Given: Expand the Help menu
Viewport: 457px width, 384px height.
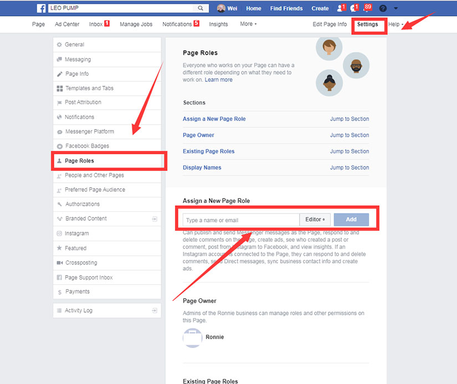Looking at the screenshot, I should click(396, 24).
